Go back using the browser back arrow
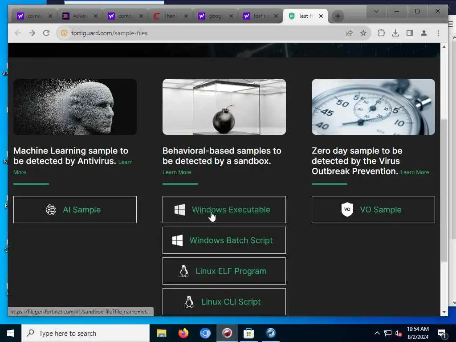The image size is (456, 342). (18, 33)
